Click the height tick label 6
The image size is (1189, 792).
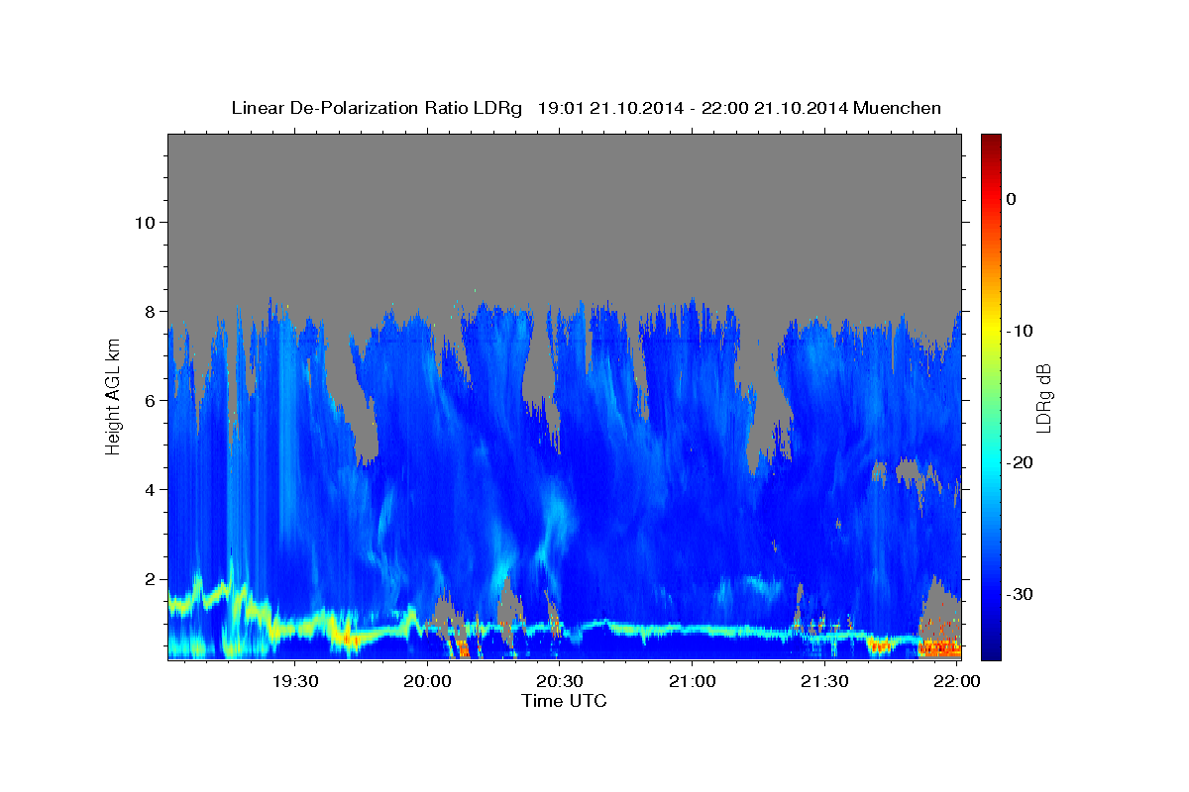[x=150, y=400]
